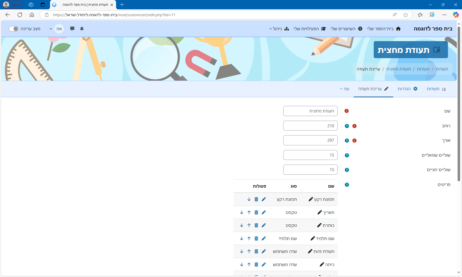The image size is (462, 277).
Task: Delete the כיתה element row
Action: [x=256, y=264]
